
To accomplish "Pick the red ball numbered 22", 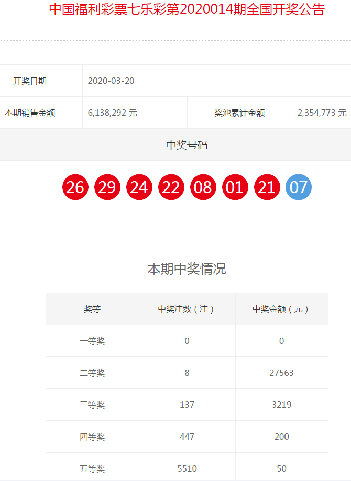I will pos(171,187).
